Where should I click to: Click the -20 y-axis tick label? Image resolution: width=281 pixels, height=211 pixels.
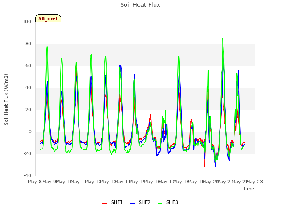[27, 153]
